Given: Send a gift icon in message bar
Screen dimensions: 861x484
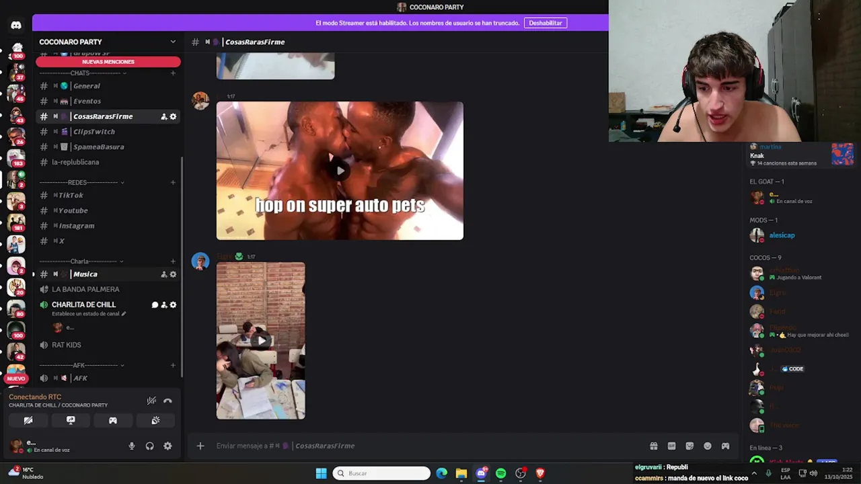Looking at the screenshot, I should (653, 446).
